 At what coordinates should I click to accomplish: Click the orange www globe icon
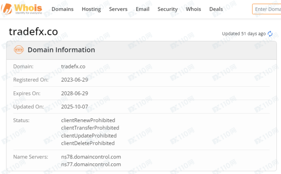(x=18, y=50)
